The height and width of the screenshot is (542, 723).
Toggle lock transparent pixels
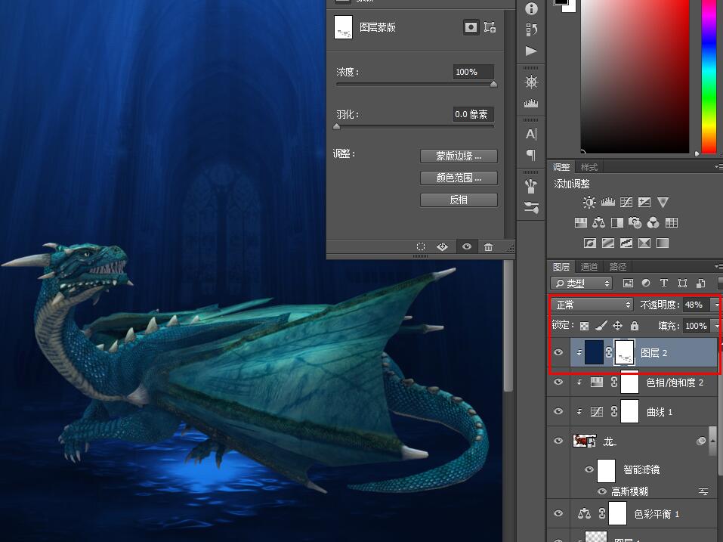click(x=584, y=326)
